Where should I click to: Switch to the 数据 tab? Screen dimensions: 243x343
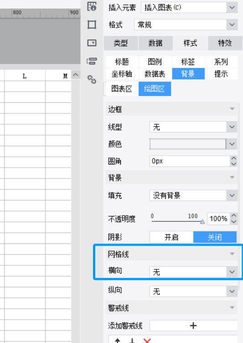pos(155,43)
